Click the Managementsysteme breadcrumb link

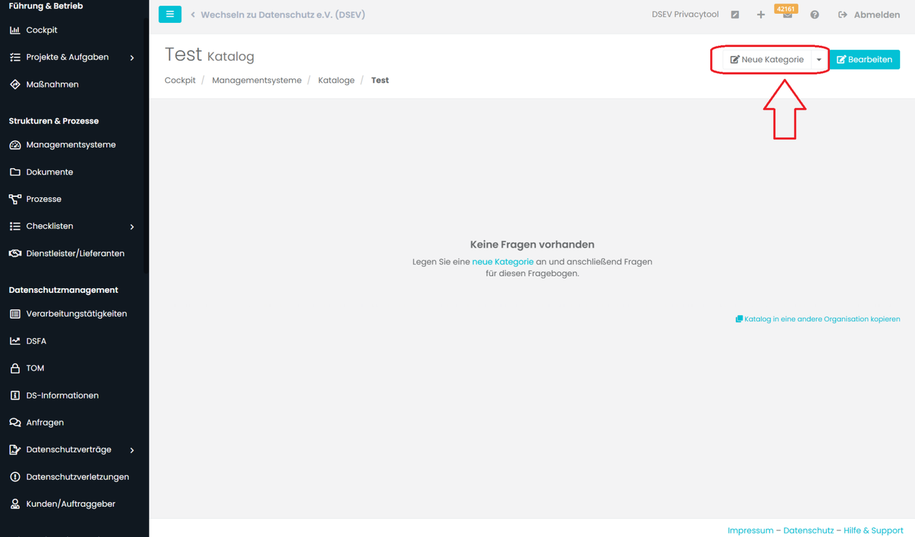[x=257, y=80]
